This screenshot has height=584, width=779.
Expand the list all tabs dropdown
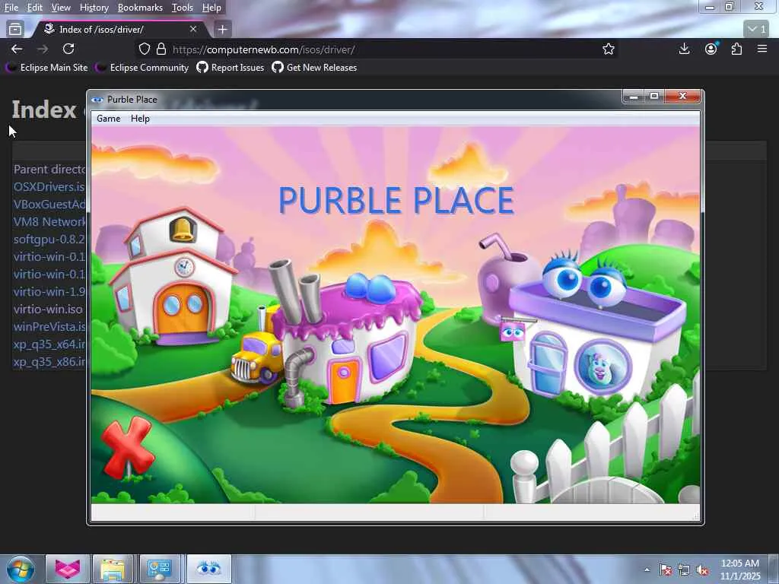point(757,30)
